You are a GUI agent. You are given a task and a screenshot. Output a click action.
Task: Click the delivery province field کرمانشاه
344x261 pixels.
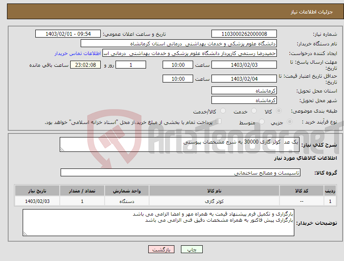[x=244, y=90]
